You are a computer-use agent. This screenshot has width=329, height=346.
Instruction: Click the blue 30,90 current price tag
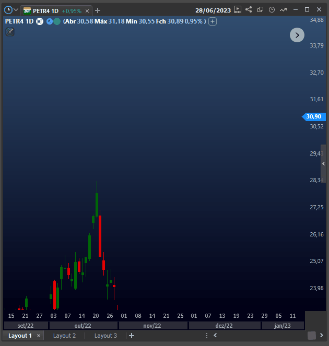(x=314, y=116)
